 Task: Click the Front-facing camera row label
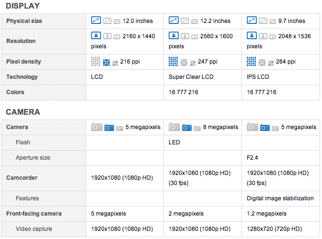click(x=34, y=214)
